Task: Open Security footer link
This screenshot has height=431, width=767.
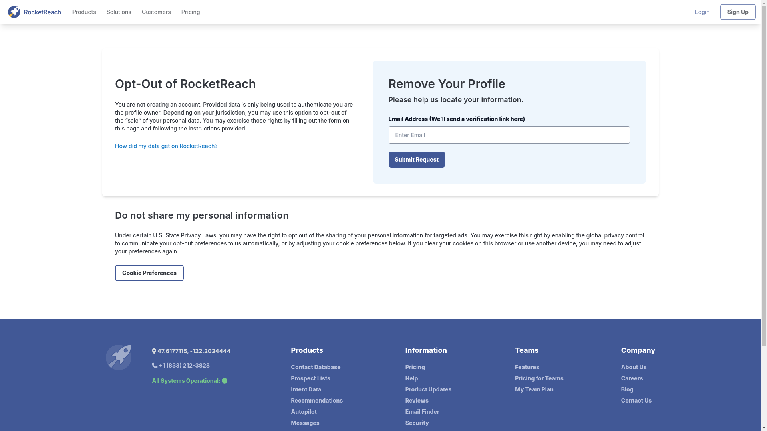Action: tap(417, 423)
